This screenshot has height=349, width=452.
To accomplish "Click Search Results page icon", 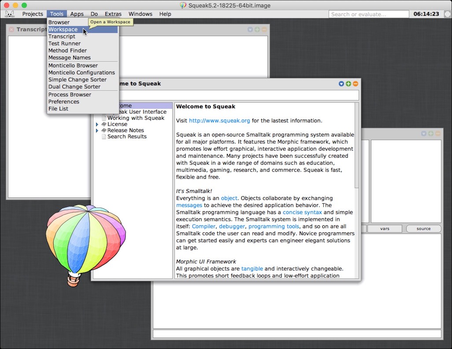I will click(104, 137).
